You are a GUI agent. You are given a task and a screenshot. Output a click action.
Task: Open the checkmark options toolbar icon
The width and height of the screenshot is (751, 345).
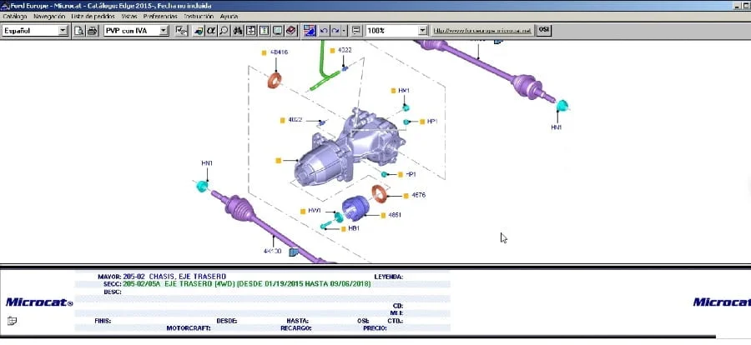[182, 31]
